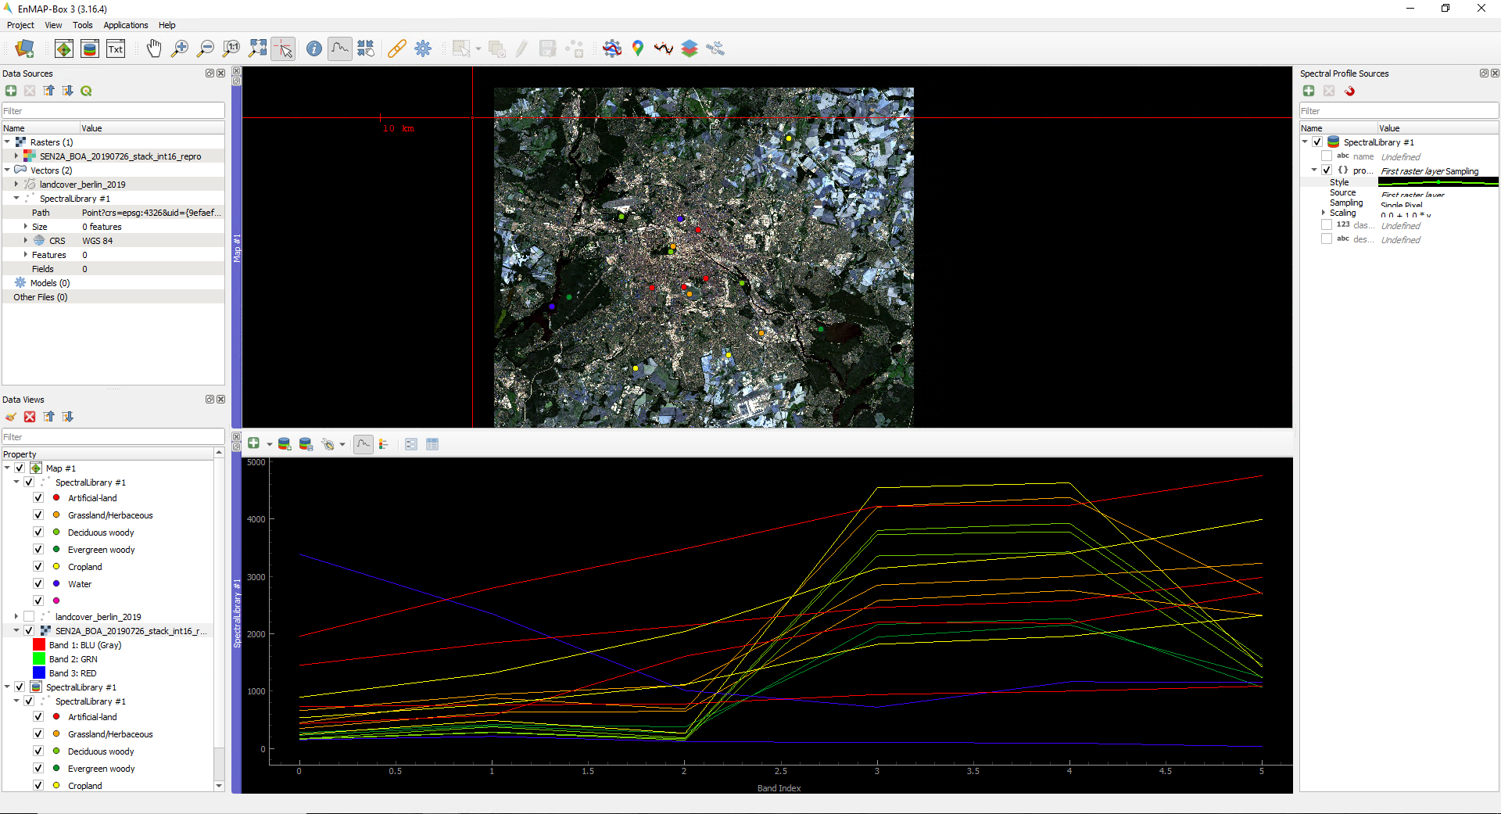Select the Spectral Profile collection tool
1501x814 pixels.
pyautogui.click(x=339, y=48)
